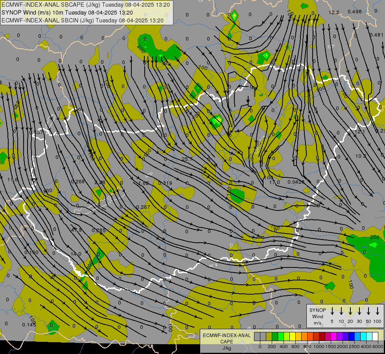Pick the first gray swatch in CAPE legend
The width and height of the screenshot is (385, 354).
coord(257,337)
